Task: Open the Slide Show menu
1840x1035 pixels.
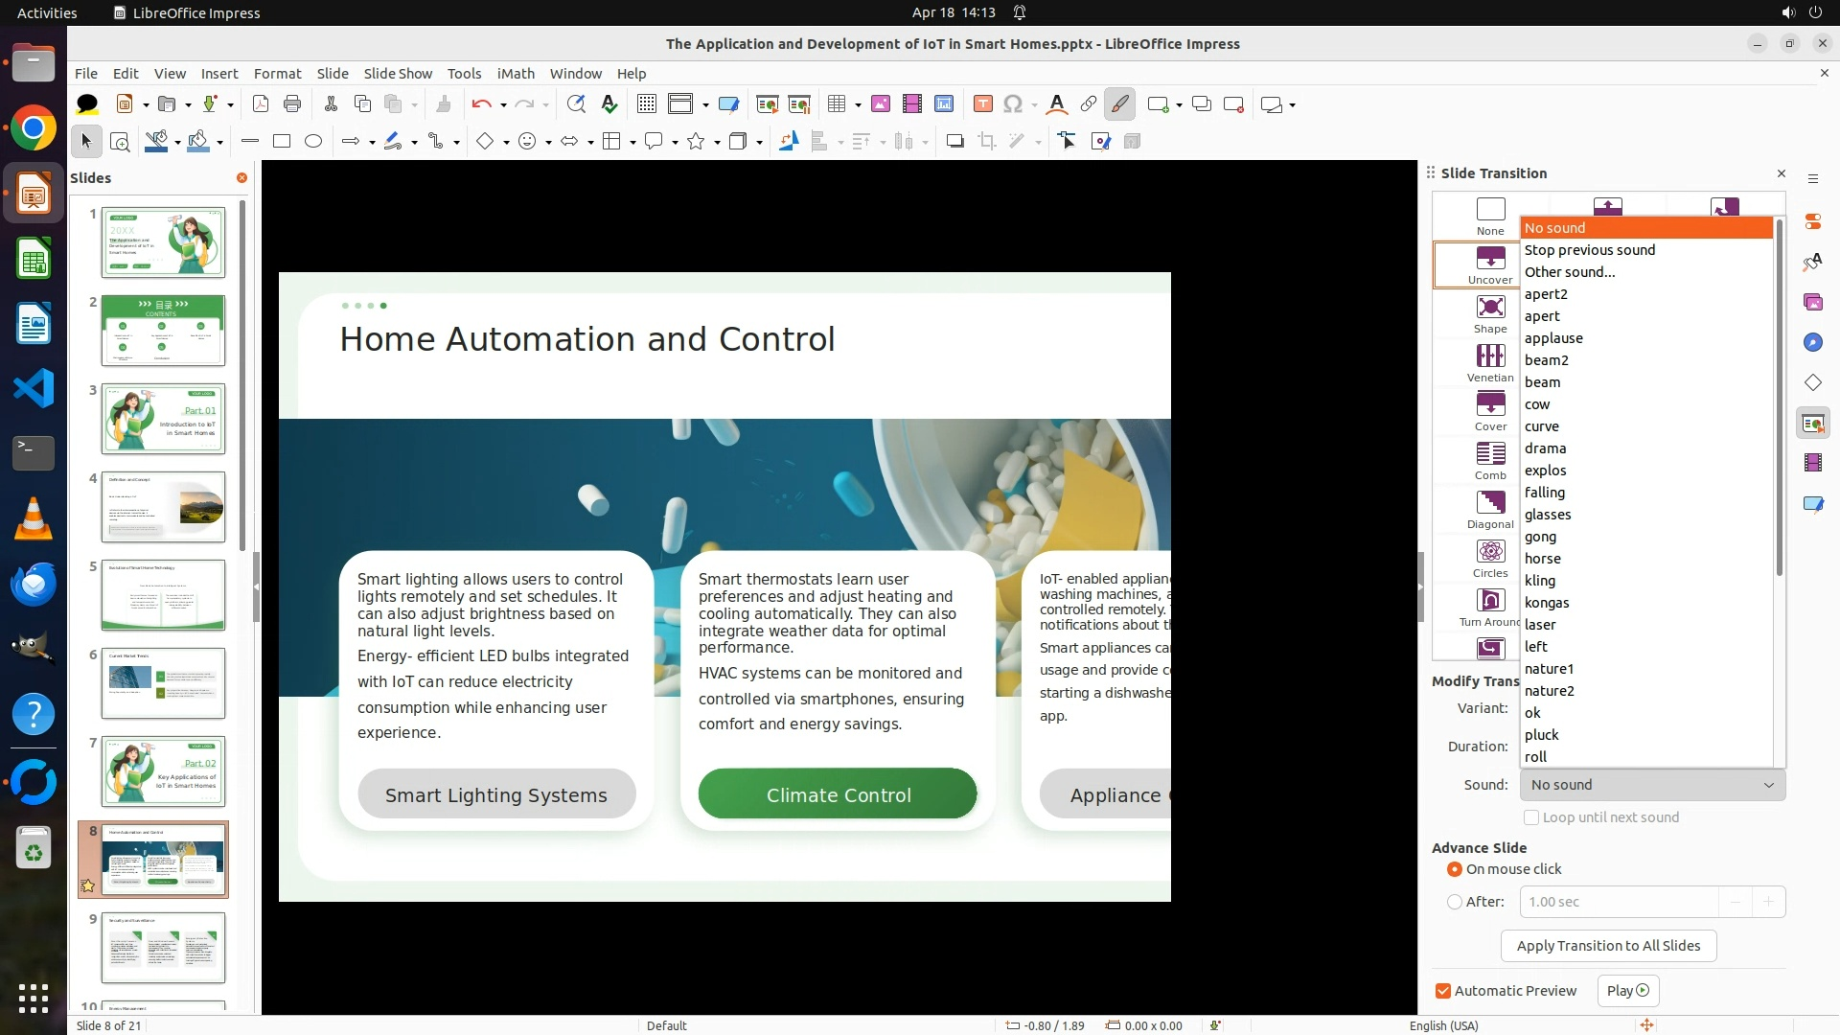Action: point(398,74)
